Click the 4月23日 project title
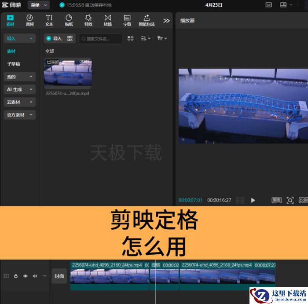The image size is (308, 304). (214, 5)
